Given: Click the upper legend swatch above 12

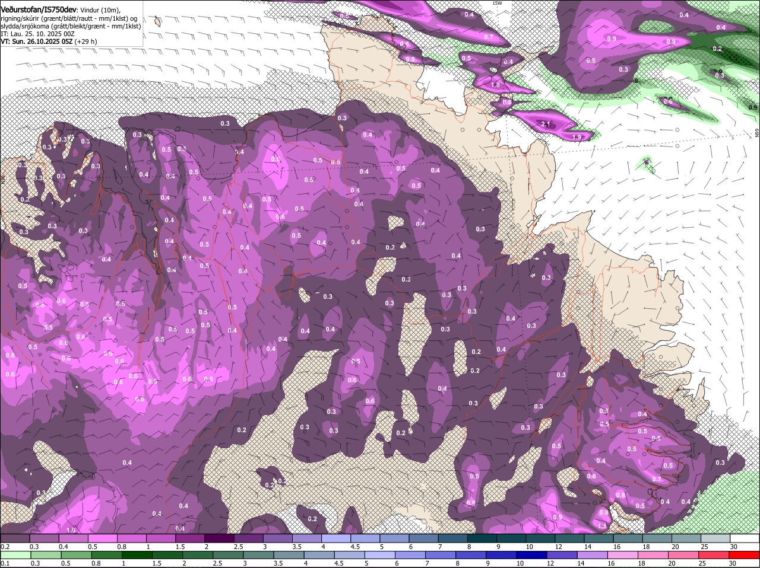Looking at the screenshot, I should pyautogui.click(x=569, y=538).
